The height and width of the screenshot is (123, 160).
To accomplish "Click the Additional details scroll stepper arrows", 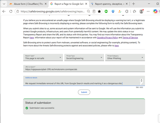I will point(141,80).
